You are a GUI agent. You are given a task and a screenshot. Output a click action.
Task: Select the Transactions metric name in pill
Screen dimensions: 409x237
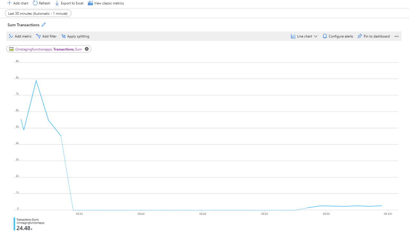tap(63, 49)
